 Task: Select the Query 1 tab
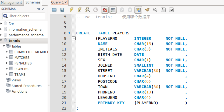coord(58,2)
